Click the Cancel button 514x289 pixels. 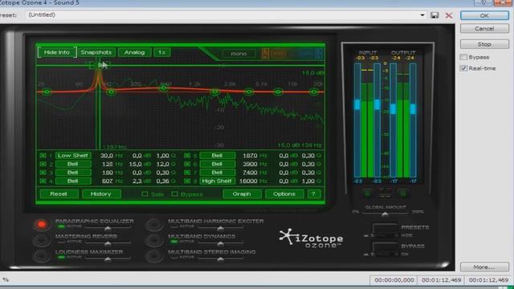484,29
